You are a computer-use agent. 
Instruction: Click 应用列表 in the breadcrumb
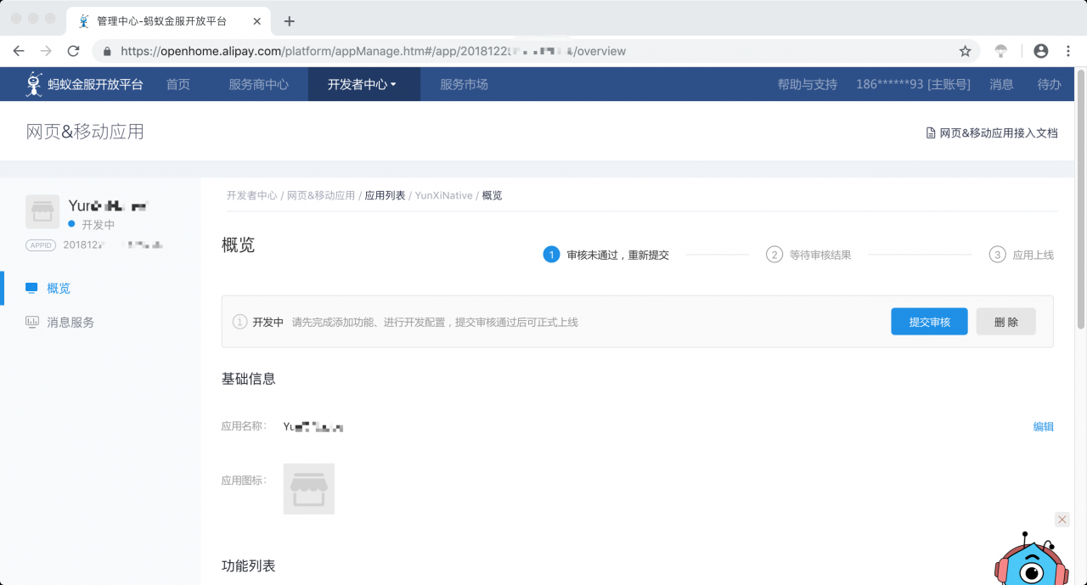386,195
